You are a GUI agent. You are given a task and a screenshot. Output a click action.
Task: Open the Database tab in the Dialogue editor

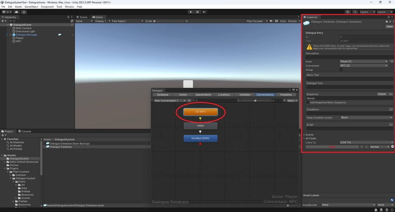click(x=163, y=95)
